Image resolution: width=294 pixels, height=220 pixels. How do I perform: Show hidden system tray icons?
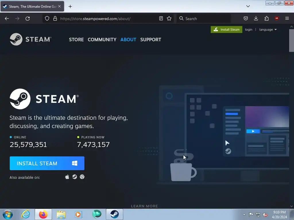pos(244,215)
